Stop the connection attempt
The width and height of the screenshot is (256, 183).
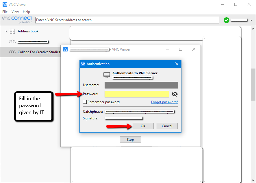click(x=130, y=140)
